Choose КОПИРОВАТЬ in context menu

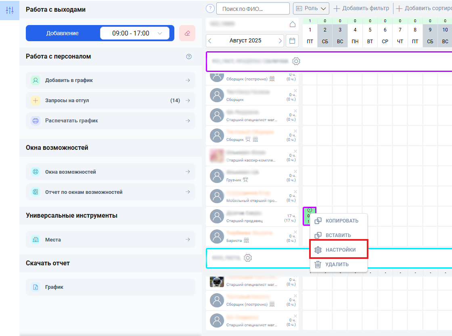click(339, 220)
